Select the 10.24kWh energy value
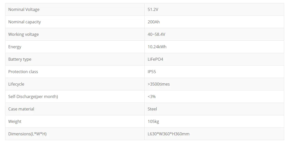This screenshot has width=289, height=144. (157, 47)
